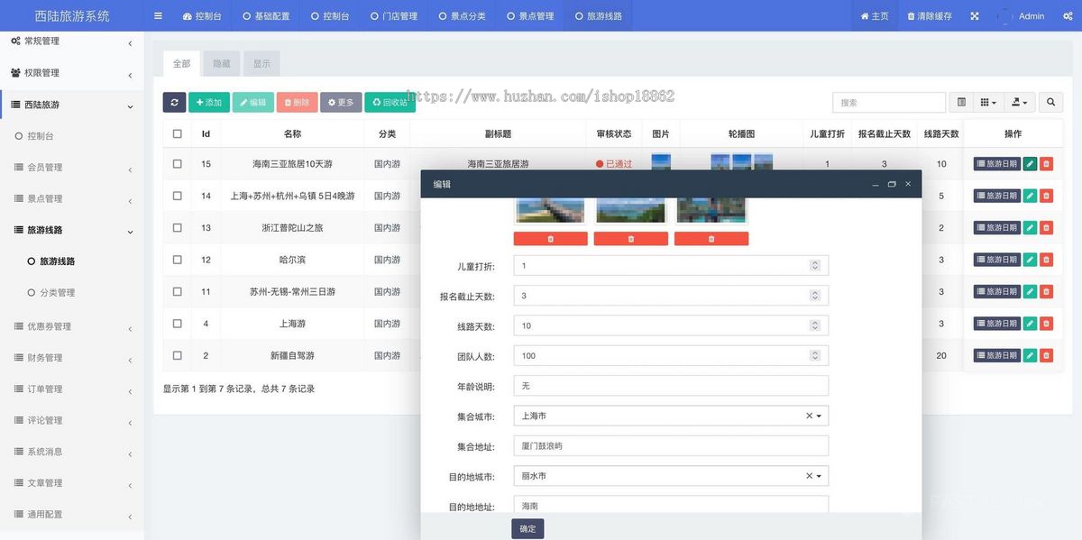
Task: Click the refresh icon above the table
Action: tap(174, 102)
